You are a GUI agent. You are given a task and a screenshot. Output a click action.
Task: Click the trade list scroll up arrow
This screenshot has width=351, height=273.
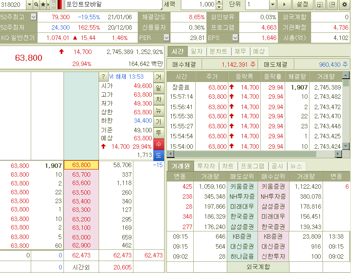click(346, 75)
